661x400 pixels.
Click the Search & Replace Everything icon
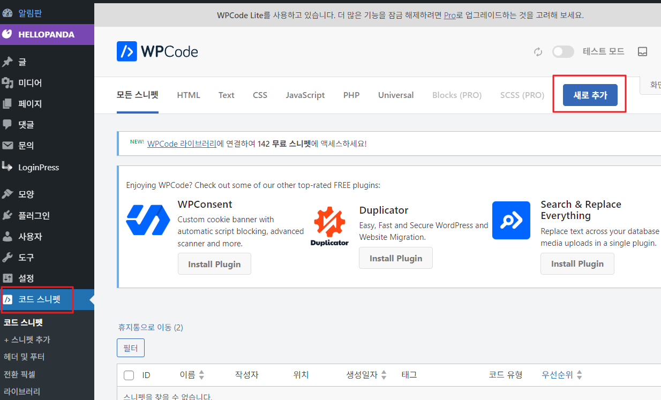pos(511,220)
